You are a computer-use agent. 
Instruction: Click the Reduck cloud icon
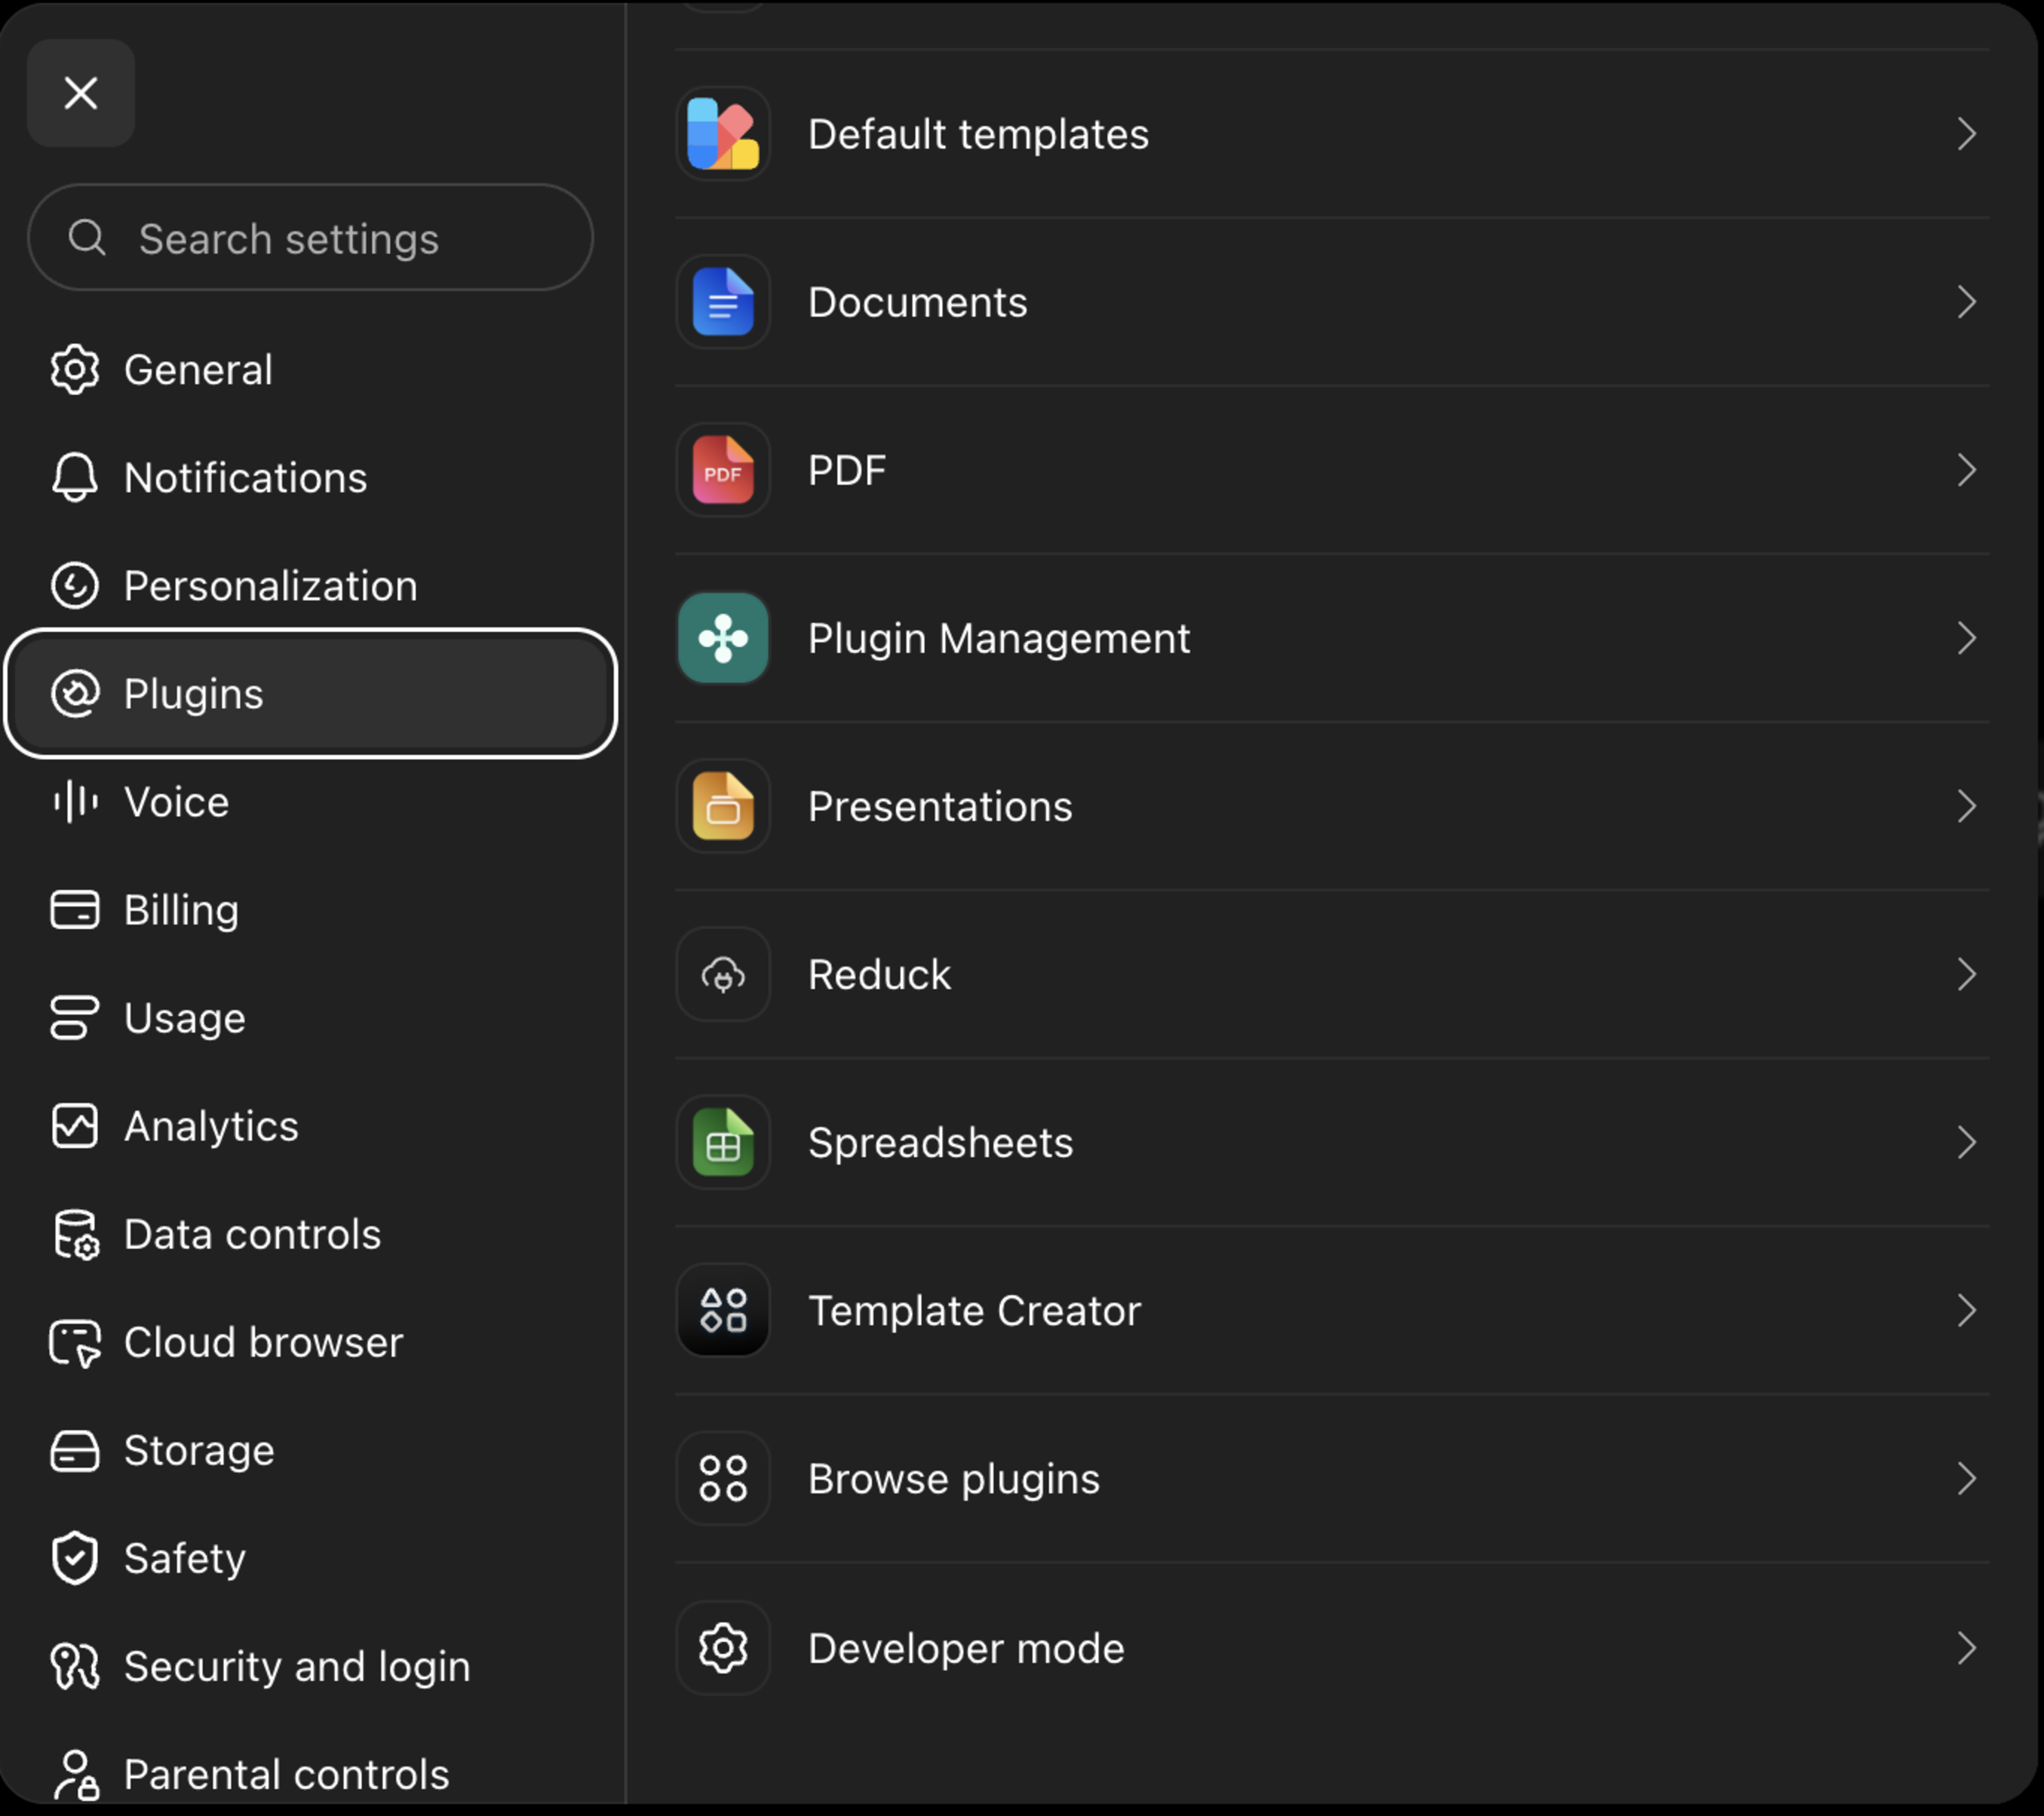point(723,974)
